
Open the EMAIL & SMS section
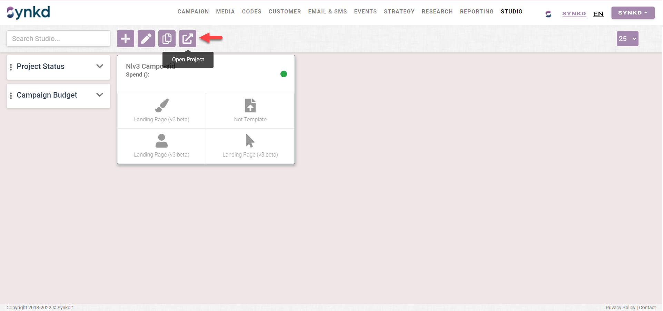(327, 11)
